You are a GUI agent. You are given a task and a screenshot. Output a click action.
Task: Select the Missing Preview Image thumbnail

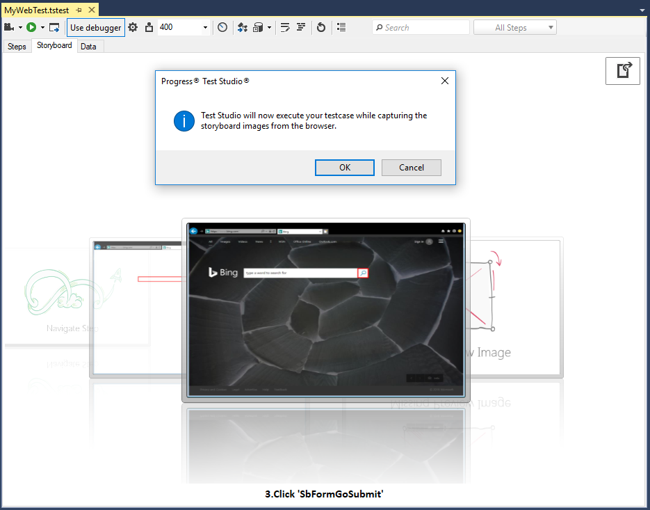(x=517, y=308)
